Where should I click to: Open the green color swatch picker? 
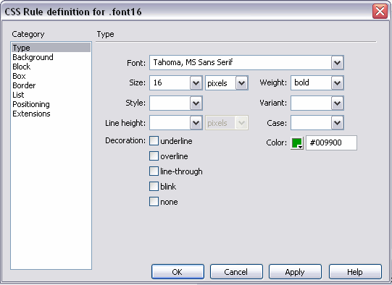click(x=297, y=143)
